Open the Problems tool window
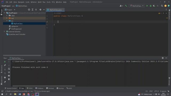 [x=39, y=88]
